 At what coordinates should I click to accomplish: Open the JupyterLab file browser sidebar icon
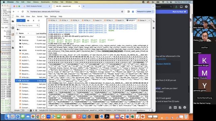pyautogui.click(x=13, y=21)
